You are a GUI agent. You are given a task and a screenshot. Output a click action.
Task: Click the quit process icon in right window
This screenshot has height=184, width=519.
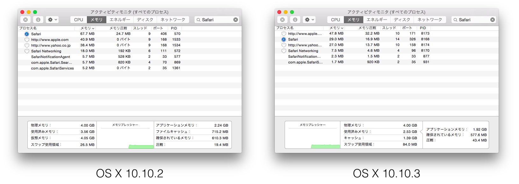(282, 20)
